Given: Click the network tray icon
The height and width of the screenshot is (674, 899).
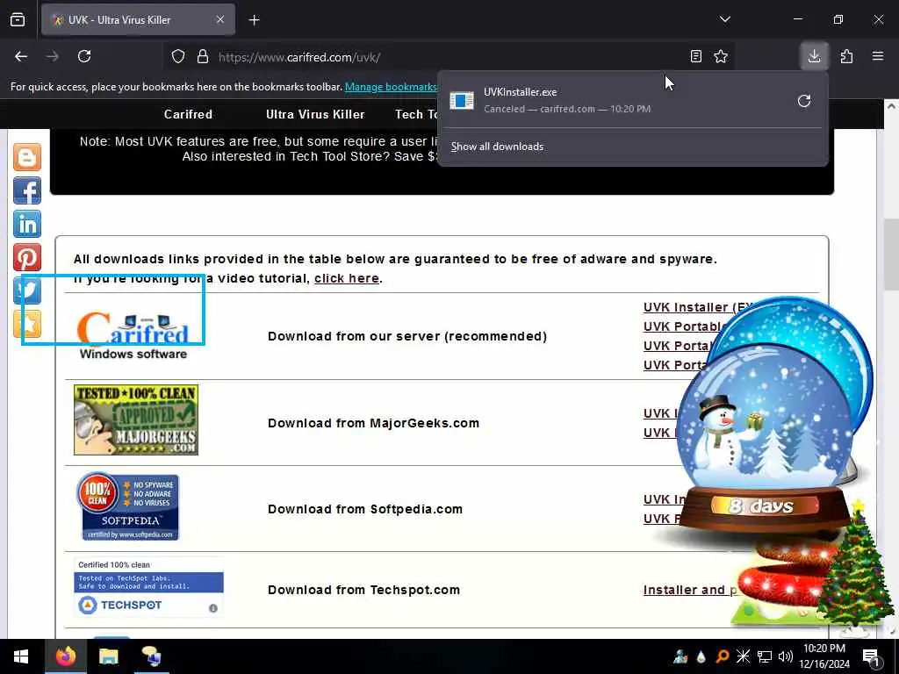Looking at the screenshot, I should [x=765, y=656].
